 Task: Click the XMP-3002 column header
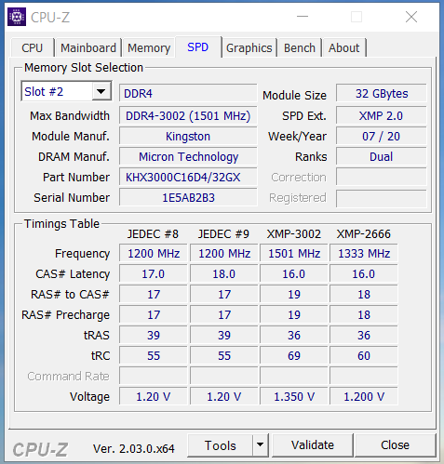point(294,234)
